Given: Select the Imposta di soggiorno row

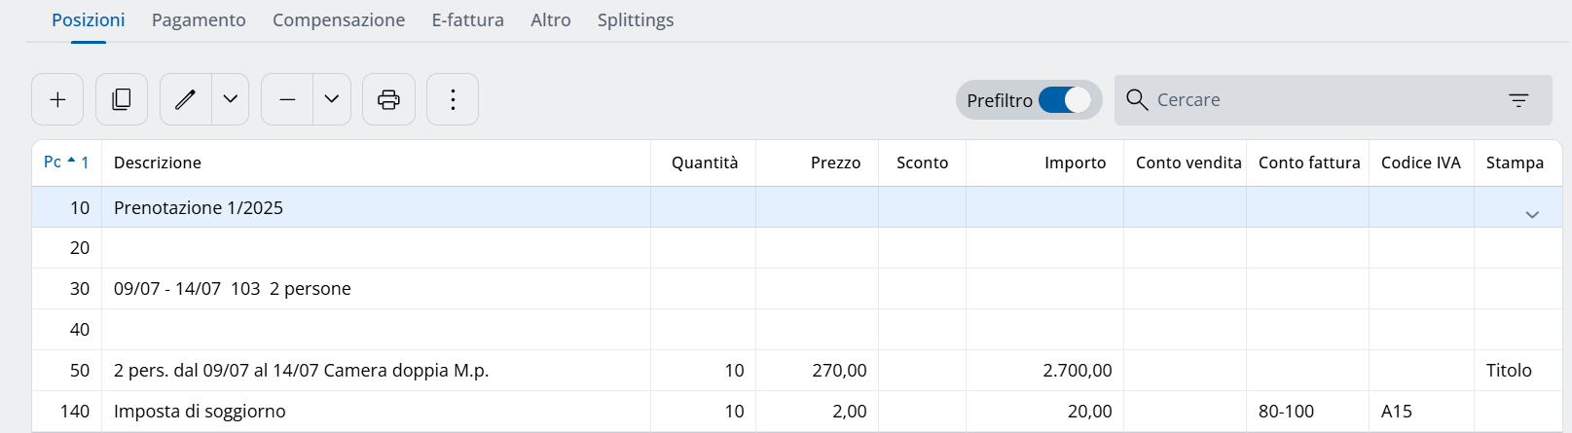Looking at the screenshot, I should 200,412.
